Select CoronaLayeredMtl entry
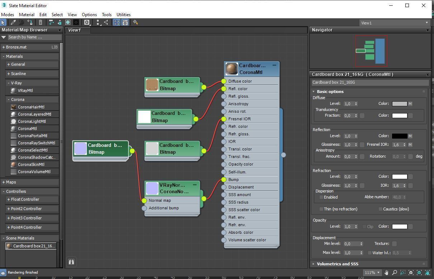 [34, 114]
